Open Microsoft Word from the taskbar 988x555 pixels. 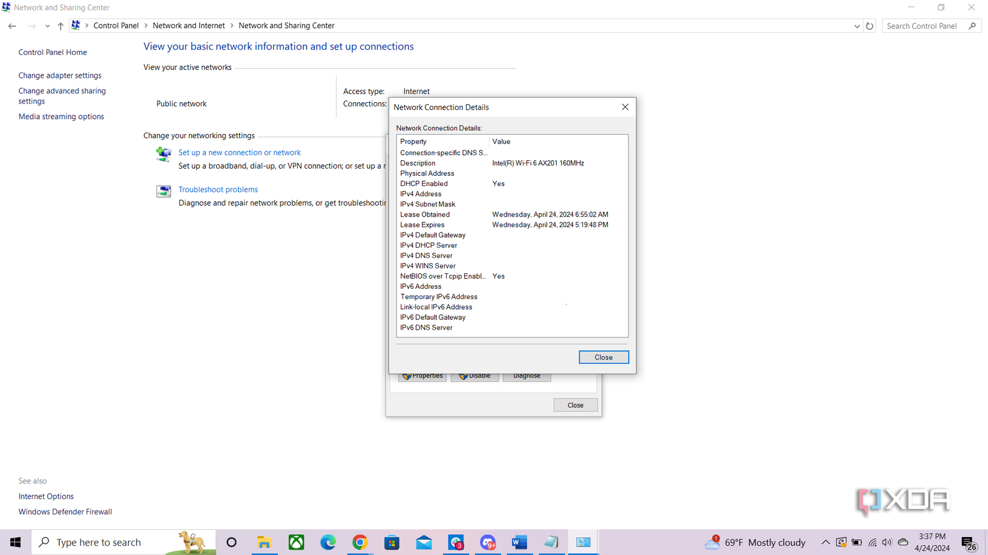point(519,542)
